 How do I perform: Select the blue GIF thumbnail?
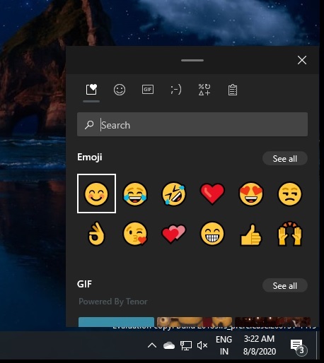point(116,322)
